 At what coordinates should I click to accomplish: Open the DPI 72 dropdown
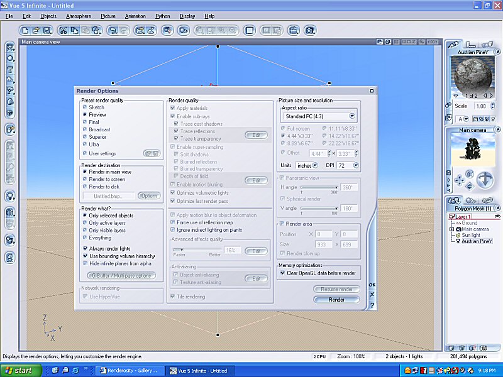click(x=356, y=165)
